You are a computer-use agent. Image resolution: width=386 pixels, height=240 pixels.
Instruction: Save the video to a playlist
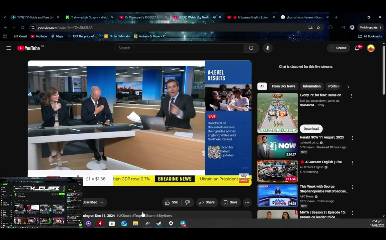coord(230,202)
